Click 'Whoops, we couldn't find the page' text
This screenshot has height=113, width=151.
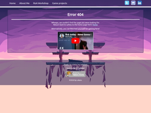pyautogui.click(x=75, y=23)
